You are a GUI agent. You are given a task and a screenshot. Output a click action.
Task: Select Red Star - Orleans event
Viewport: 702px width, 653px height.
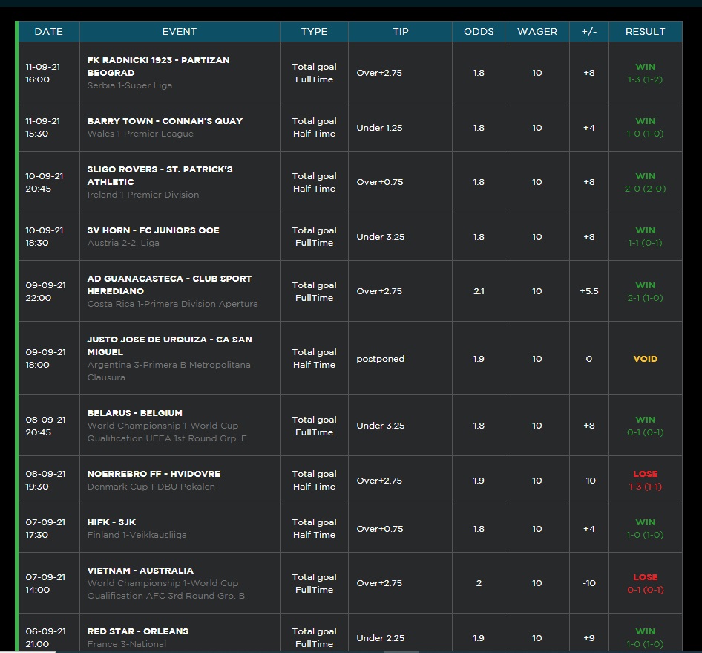tap(138, 631)
